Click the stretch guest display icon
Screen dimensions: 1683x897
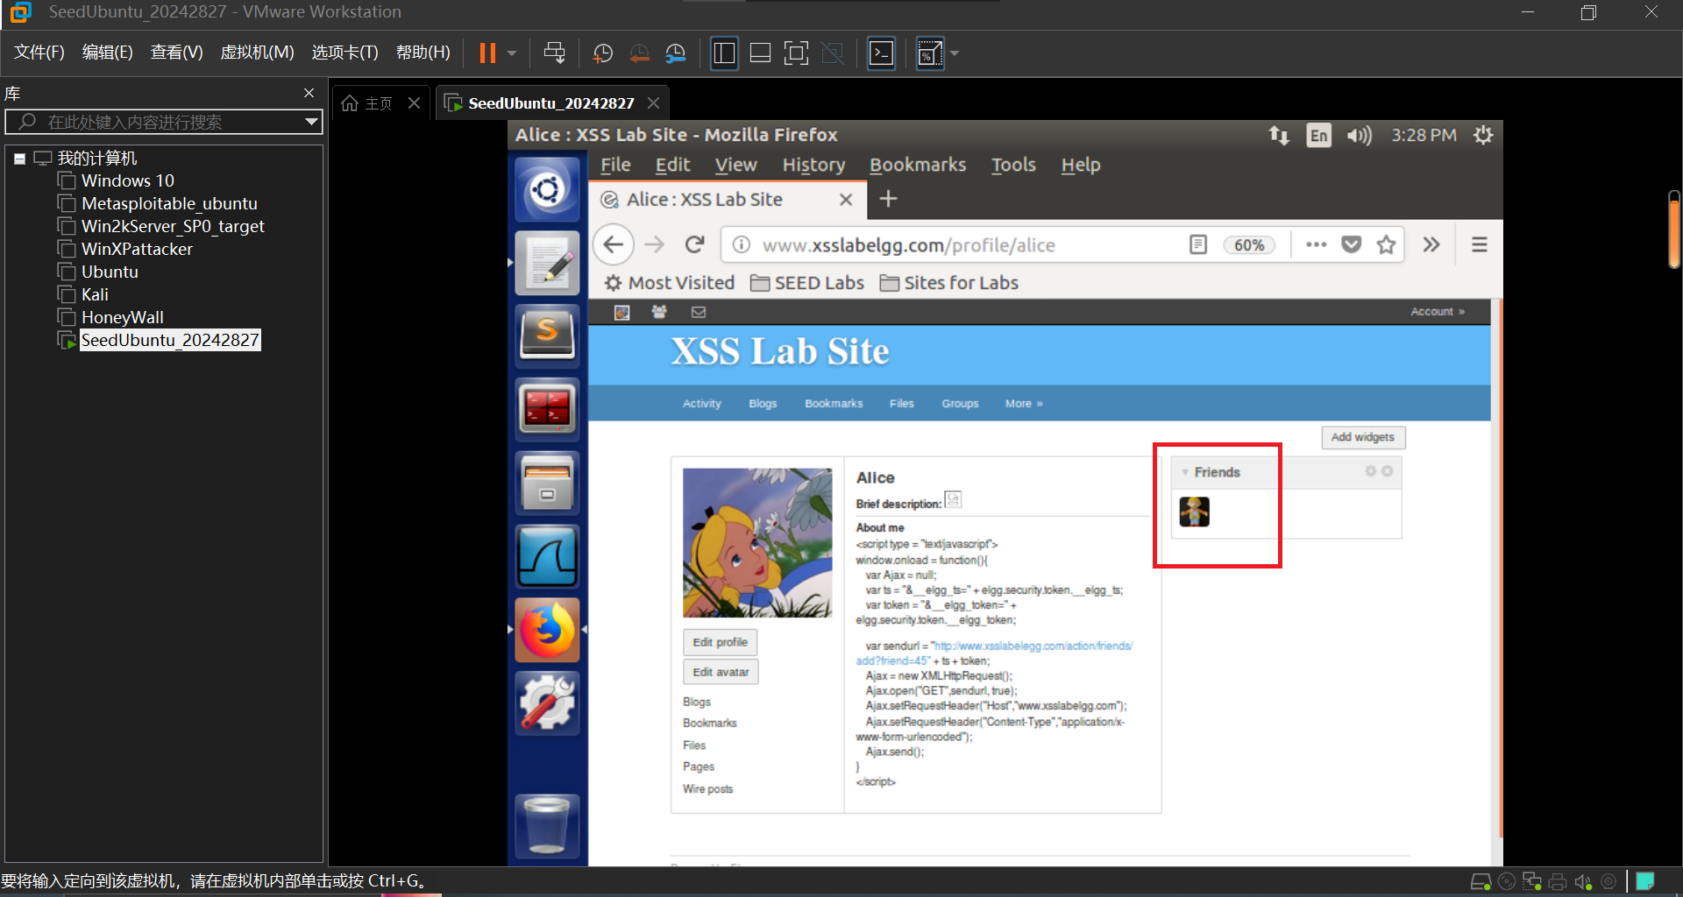929,53
